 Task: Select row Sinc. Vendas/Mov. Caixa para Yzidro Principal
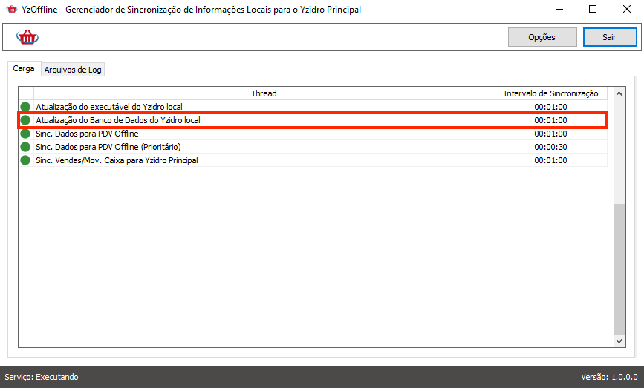[313, 160]
